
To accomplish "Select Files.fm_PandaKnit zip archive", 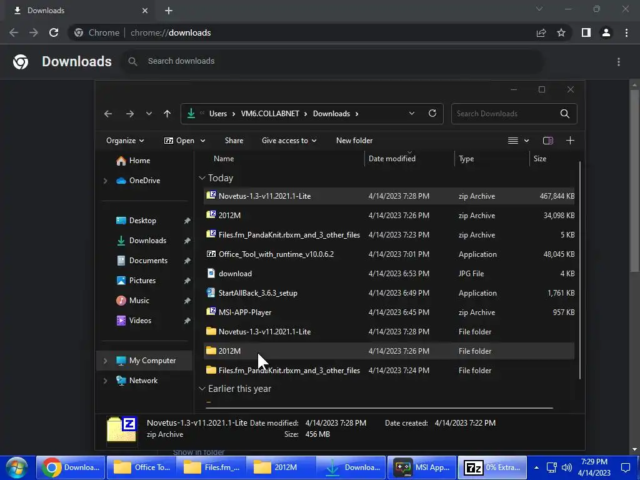I will coord(389,235).
